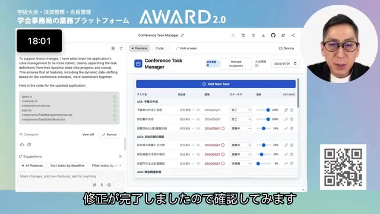
Task: Open status dropdown for 参加費の決定
Action: coord(240,119)
